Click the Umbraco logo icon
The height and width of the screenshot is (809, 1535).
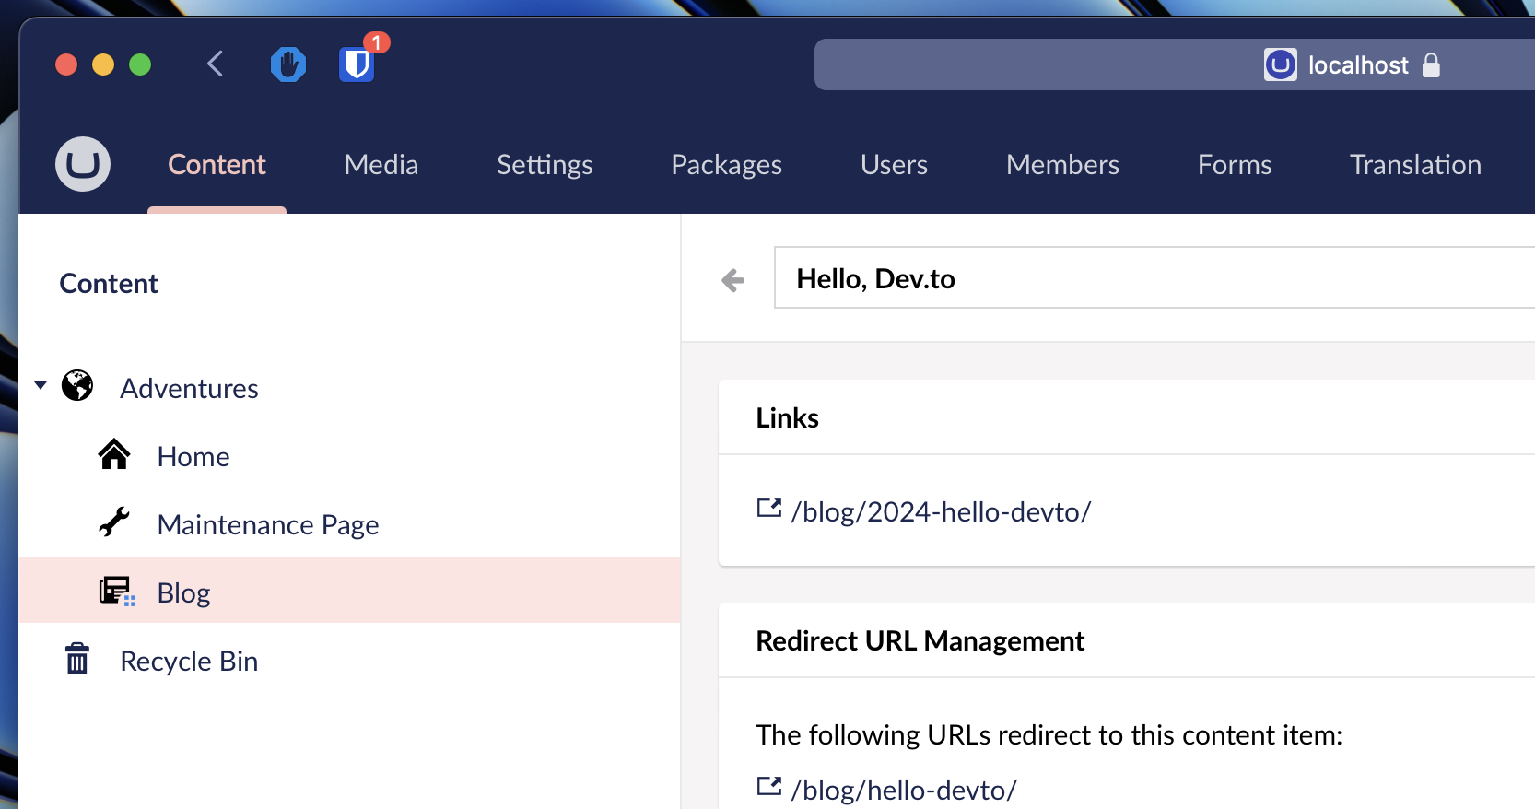[x=83, y=164]
